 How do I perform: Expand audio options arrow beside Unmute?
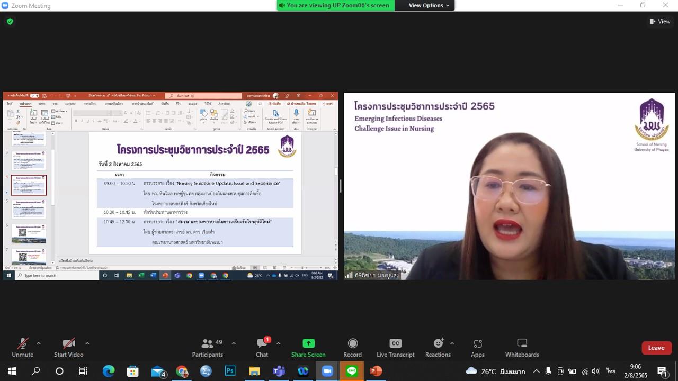38,343
